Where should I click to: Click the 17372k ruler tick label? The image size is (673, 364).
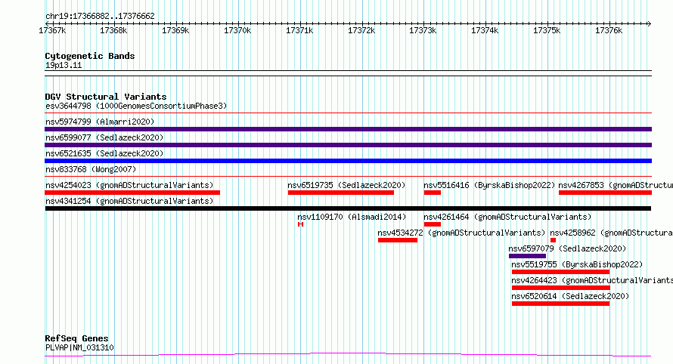point(361,30)
